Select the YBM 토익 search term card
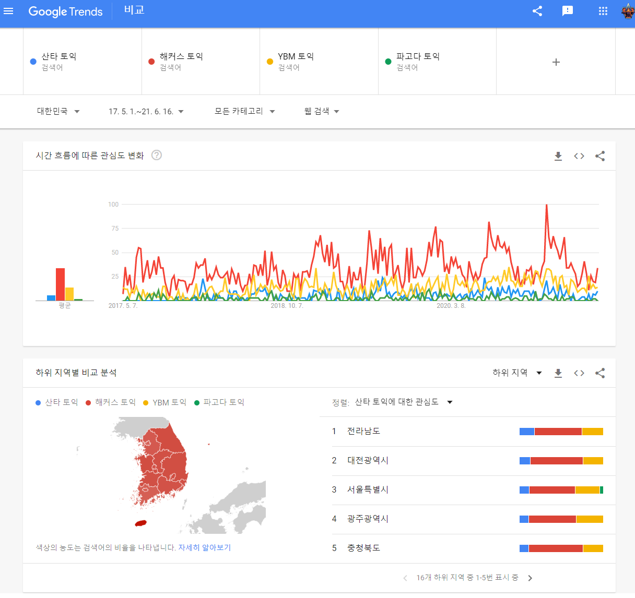Image resolution: width=635 pixels, height=598 pixels. [x=319, y=62]
